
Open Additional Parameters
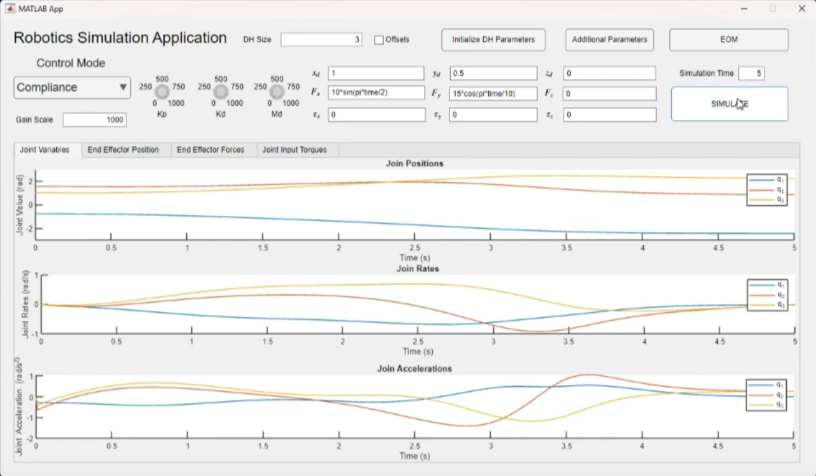click(609, 40)
